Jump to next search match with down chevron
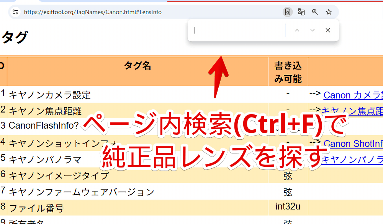 tap(313, 30)
